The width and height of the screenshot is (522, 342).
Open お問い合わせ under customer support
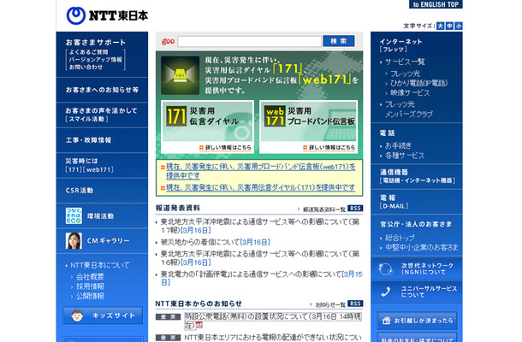point(86,67)
